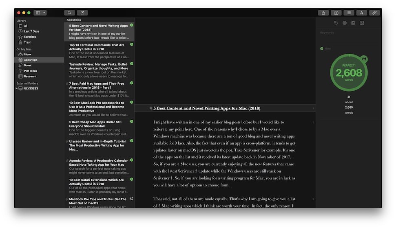396x228 pixels.
Task: Expand the ULYSSESS external folder
Action: (x=17, y=88)
